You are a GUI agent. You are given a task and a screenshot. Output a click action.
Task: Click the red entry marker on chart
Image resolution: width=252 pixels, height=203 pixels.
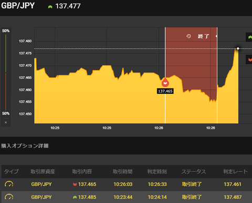(x=165, y=83)
